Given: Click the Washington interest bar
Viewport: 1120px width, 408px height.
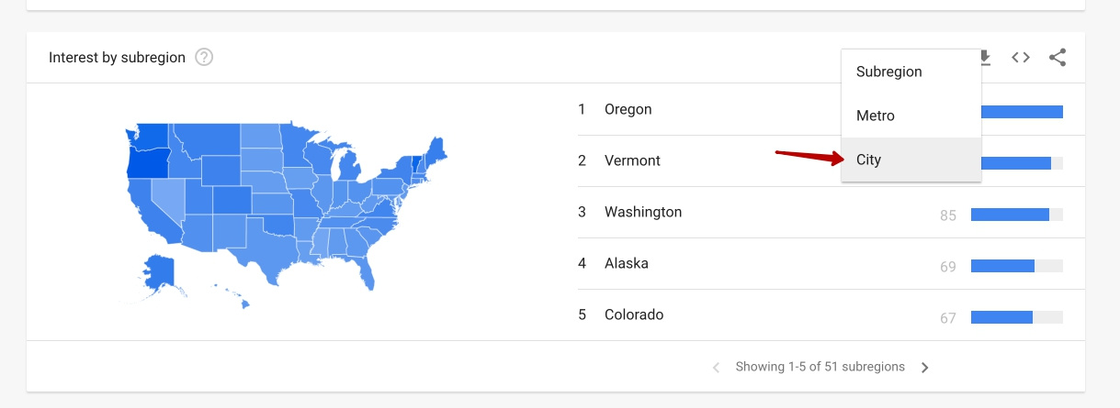Looking at the screenshot, I should (1017, 215).
